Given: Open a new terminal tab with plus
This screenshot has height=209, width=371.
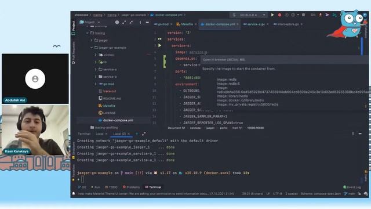Looking at the screenshot, I should click(x=137, y=134).
